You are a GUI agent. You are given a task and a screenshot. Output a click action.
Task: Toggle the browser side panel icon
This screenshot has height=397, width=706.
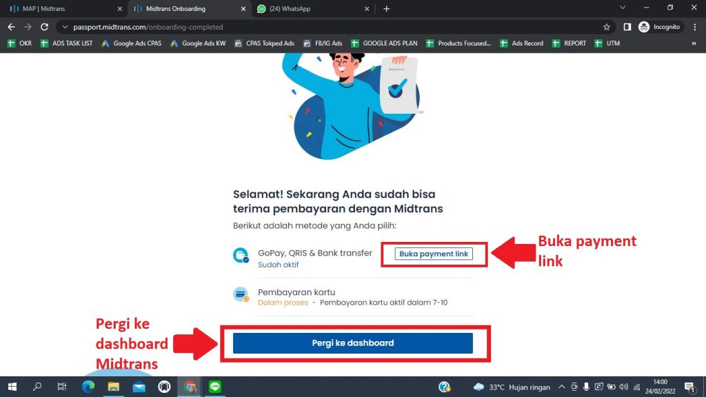(x=627, y=27)
